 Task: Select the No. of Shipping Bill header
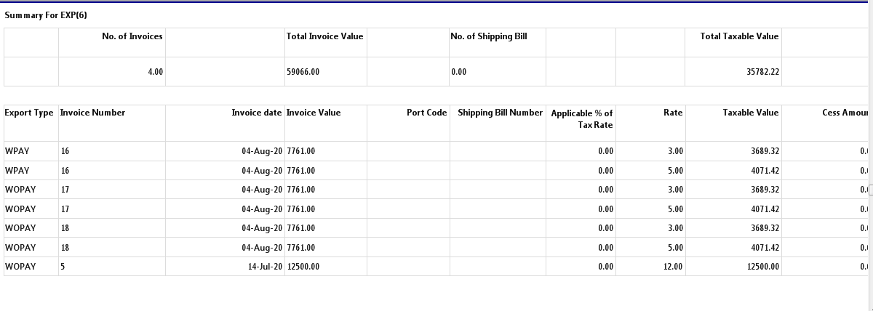(488, 36)
